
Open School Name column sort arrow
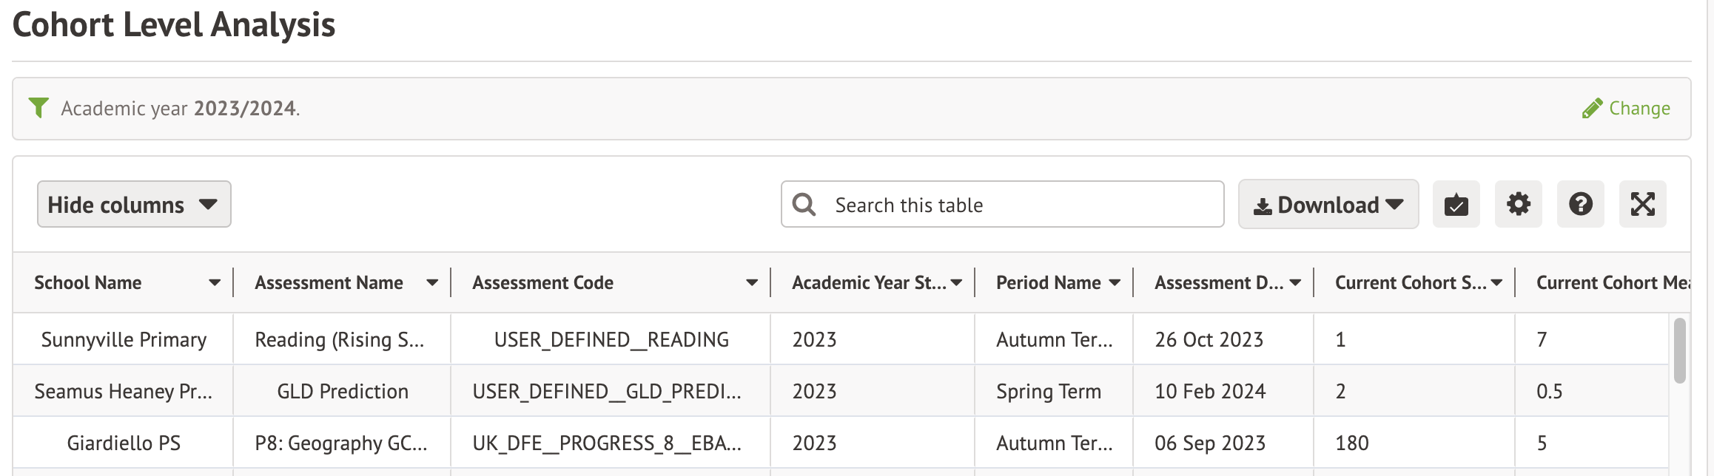click(x=215, y=283)
